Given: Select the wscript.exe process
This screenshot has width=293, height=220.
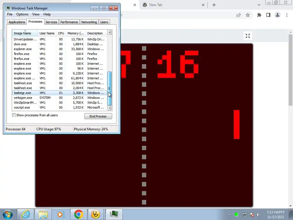Looking at the screenshot, I should point(60,107).
